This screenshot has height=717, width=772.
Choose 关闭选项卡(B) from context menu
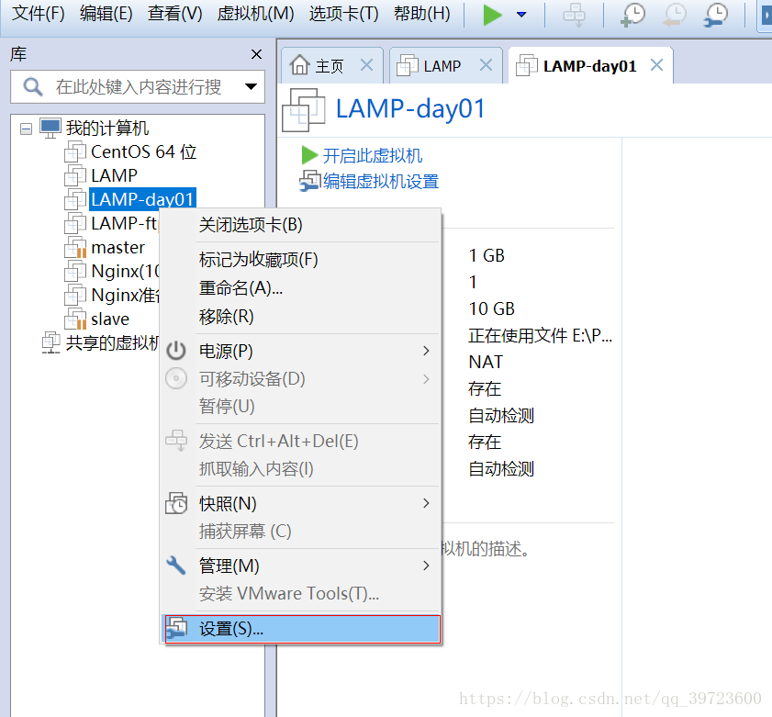point(301,225)
